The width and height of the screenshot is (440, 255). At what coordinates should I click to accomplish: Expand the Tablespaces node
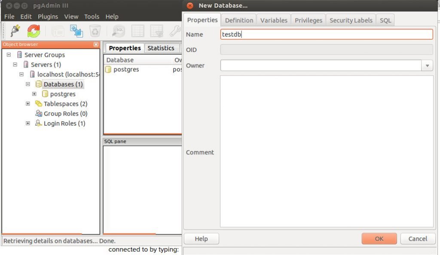[28, 104]
